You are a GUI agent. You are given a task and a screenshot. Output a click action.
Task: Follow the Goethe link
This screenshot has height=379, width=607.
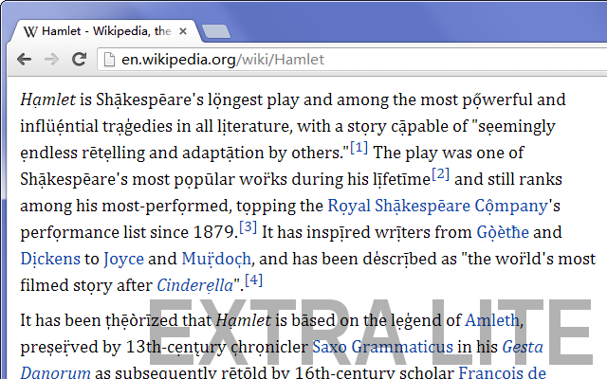[x=503, y=232]
